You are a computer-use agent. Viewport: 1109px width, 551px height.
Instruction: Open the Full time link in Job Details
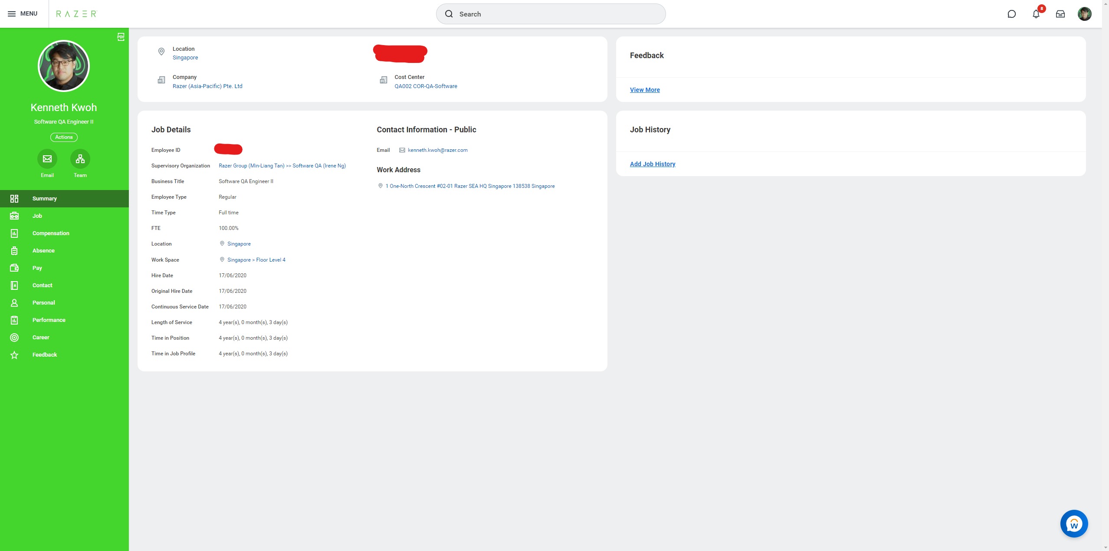pos(229,213)
